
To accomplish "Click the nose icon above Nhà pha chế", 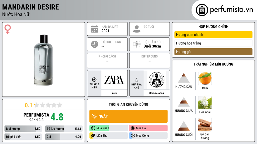I will pos(136,79).
